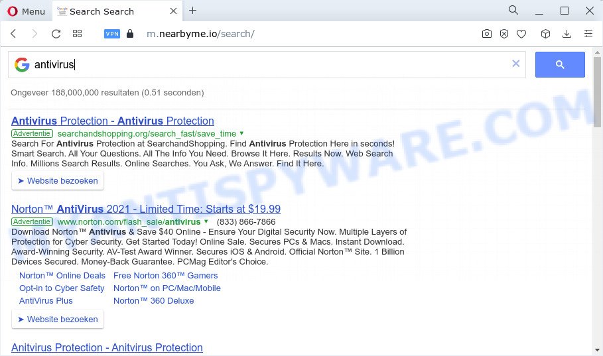Open Free Norton 360 Gamers sitelink
603x356 pixels.
point(165,276)
